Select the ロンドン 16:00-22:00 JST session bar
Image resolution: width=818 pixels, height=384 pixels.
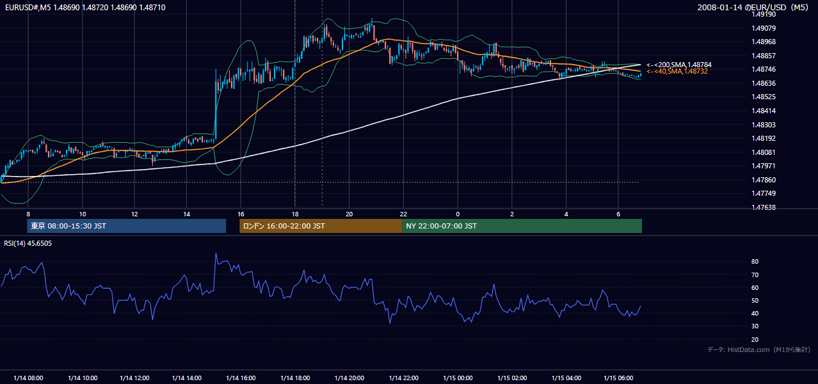pyautogui.click(x=321, y=226)
